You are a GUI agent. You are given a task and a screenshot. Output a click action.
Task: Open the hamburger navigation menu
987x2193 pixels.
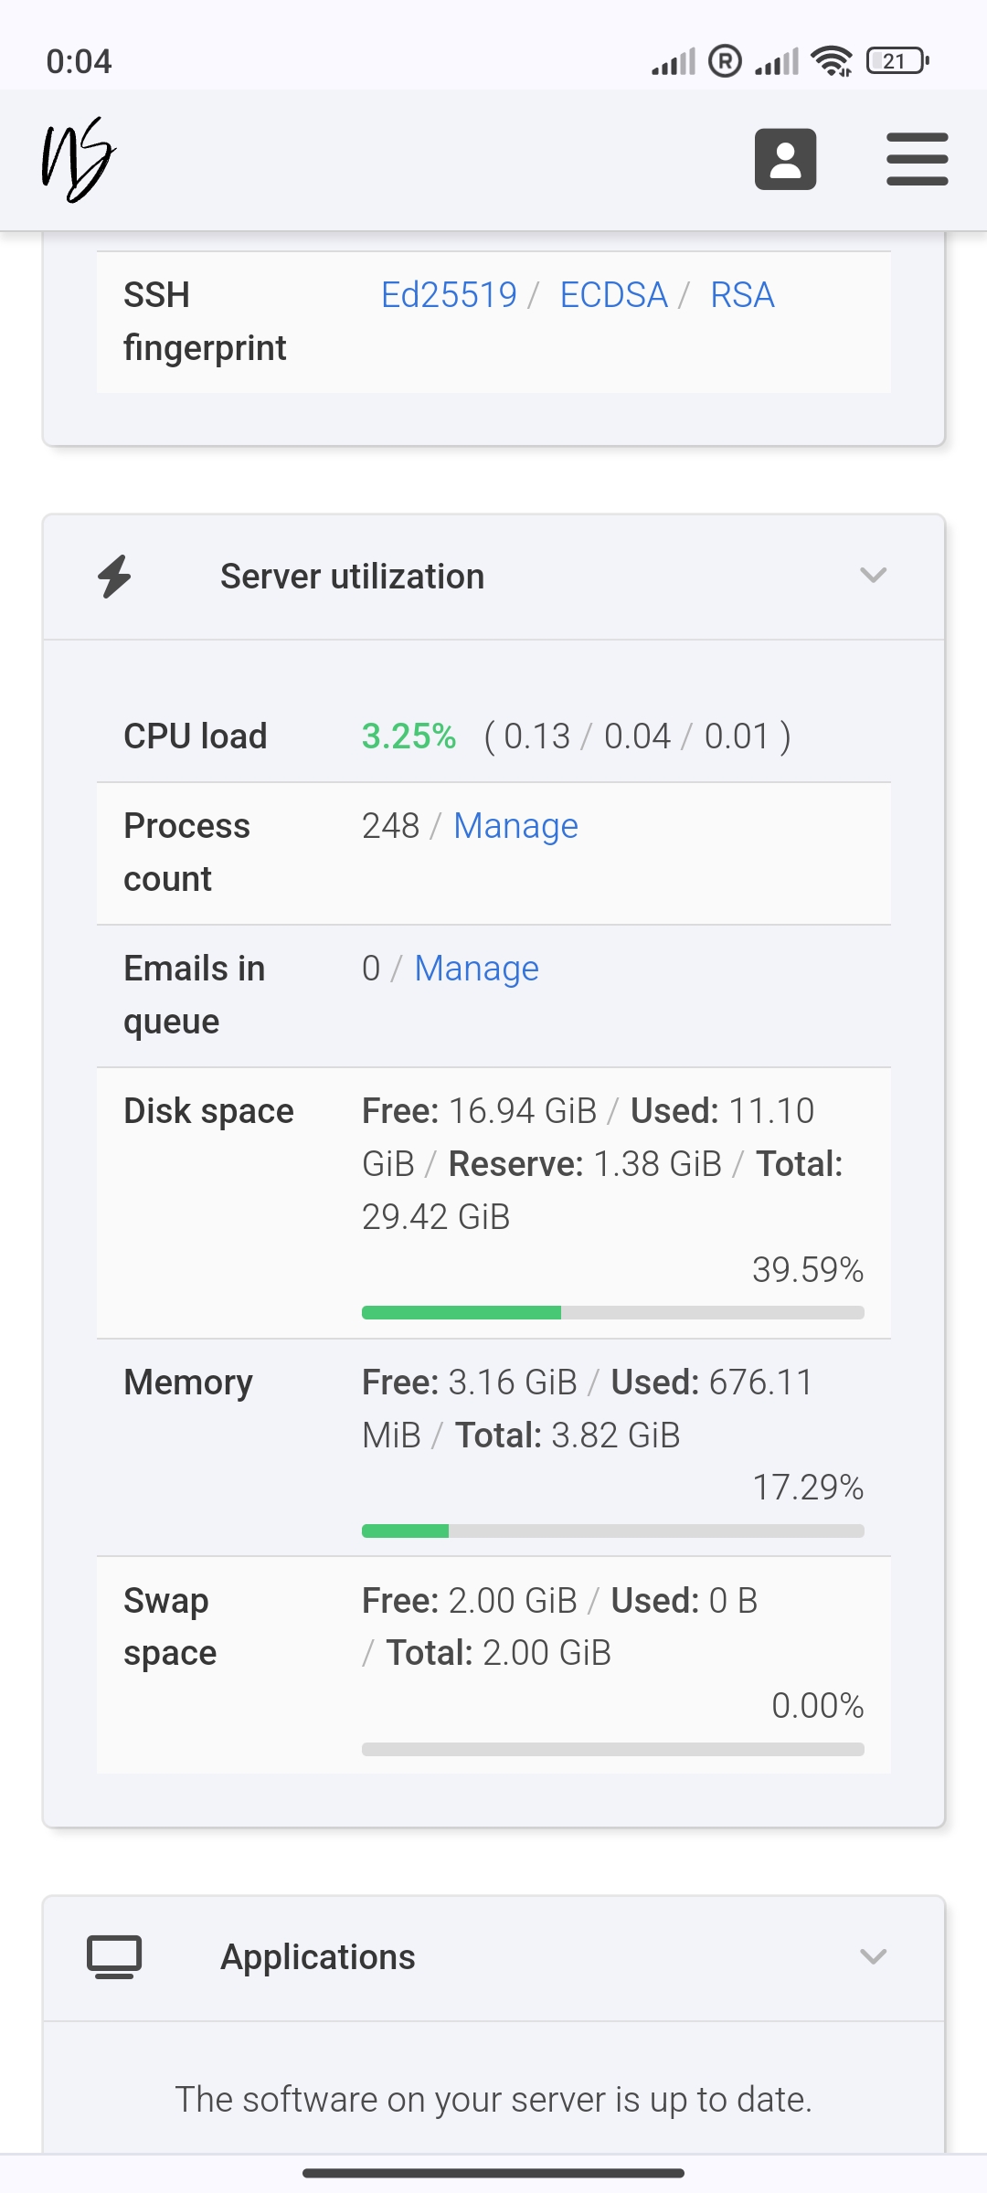point(917,159)
